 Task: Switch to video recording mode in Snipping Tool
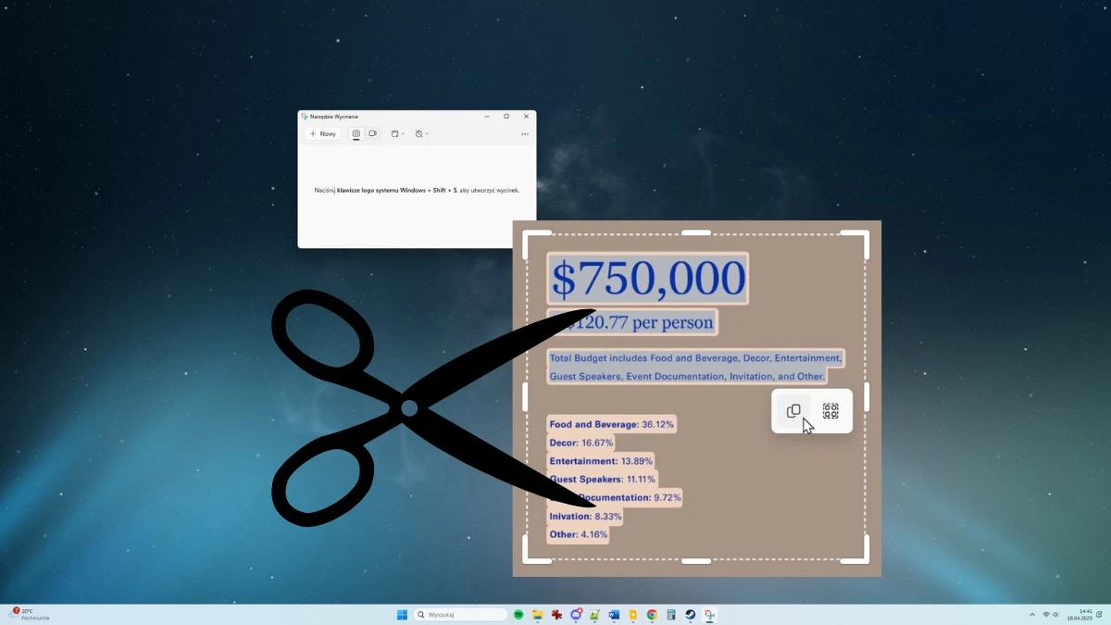click(373, 133)
